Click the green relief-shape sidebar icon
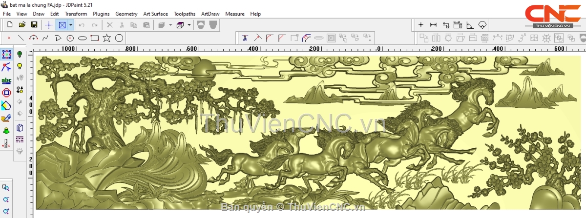 coord(7,131)
